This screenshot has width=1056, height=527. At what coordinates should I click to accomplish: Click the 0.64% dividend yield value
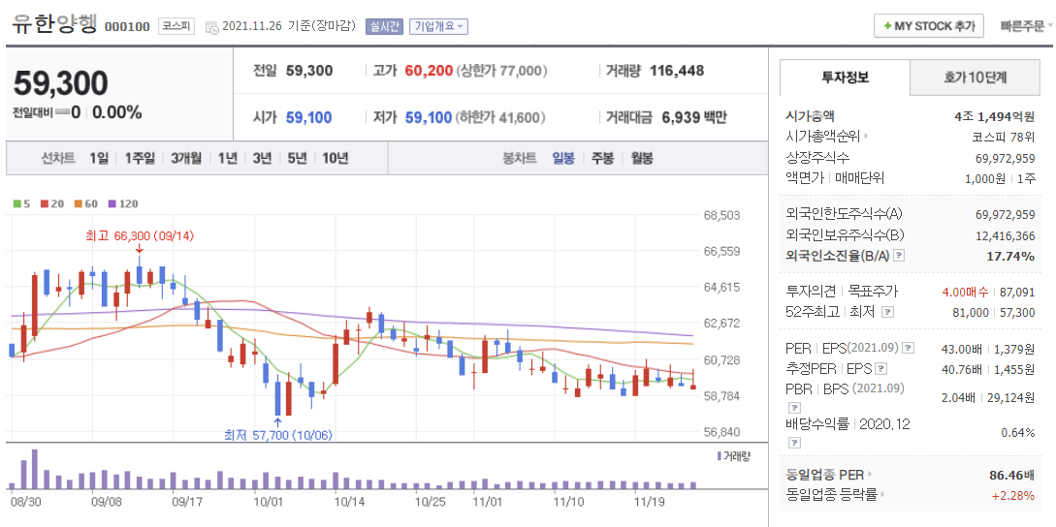pos(1018,433)
